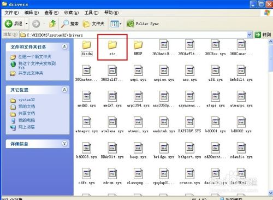Select the bd0003.sys file
This screenshot has height=200, width=273.
[87, 151]
